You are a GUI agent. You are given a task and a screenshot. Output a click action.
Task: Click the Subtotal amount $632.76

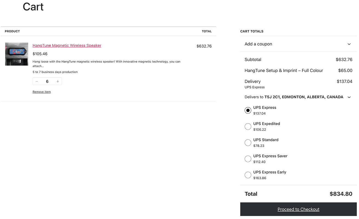tap(344, 59)
